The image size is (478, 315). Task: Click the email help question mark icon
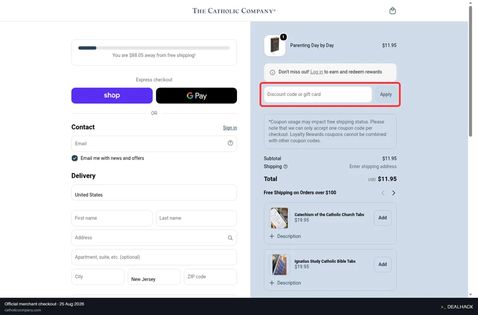pyautogui.click(x=230, y=143)
